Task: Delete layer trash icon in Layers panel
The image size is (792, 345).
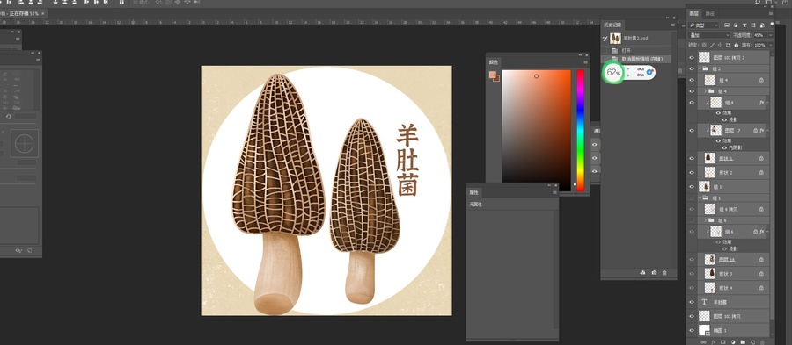Action: click(762, 342)
